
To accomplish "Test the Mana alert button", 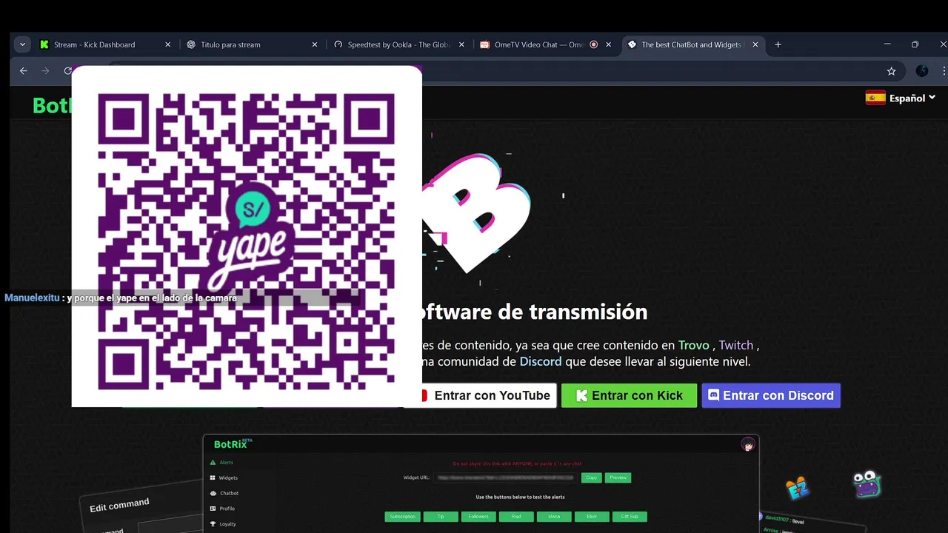I will pyautogui.click(x=554, y=517).
